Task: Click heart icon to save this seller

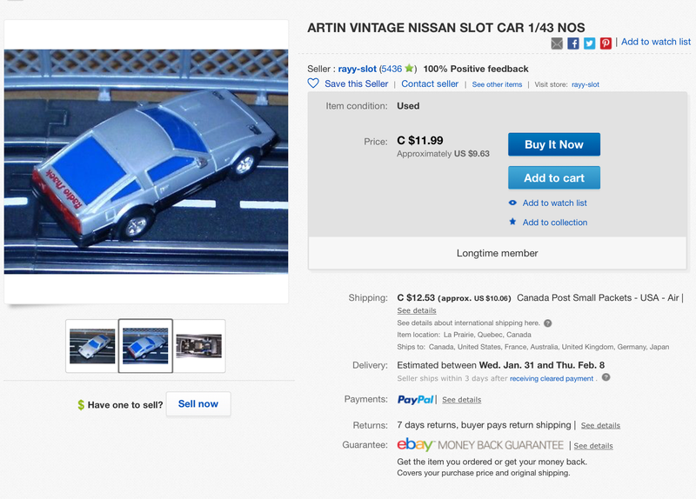Action: (x=313, y=83)
